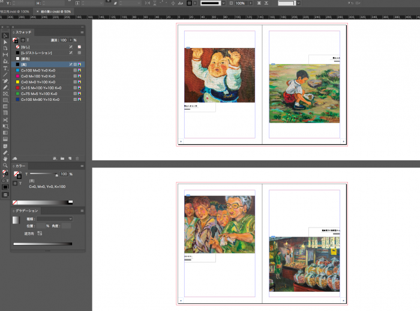Choose the Gradient Swatch tool
Image resolution: width=420 pixels, height=311 pixels.
(5, 133)
